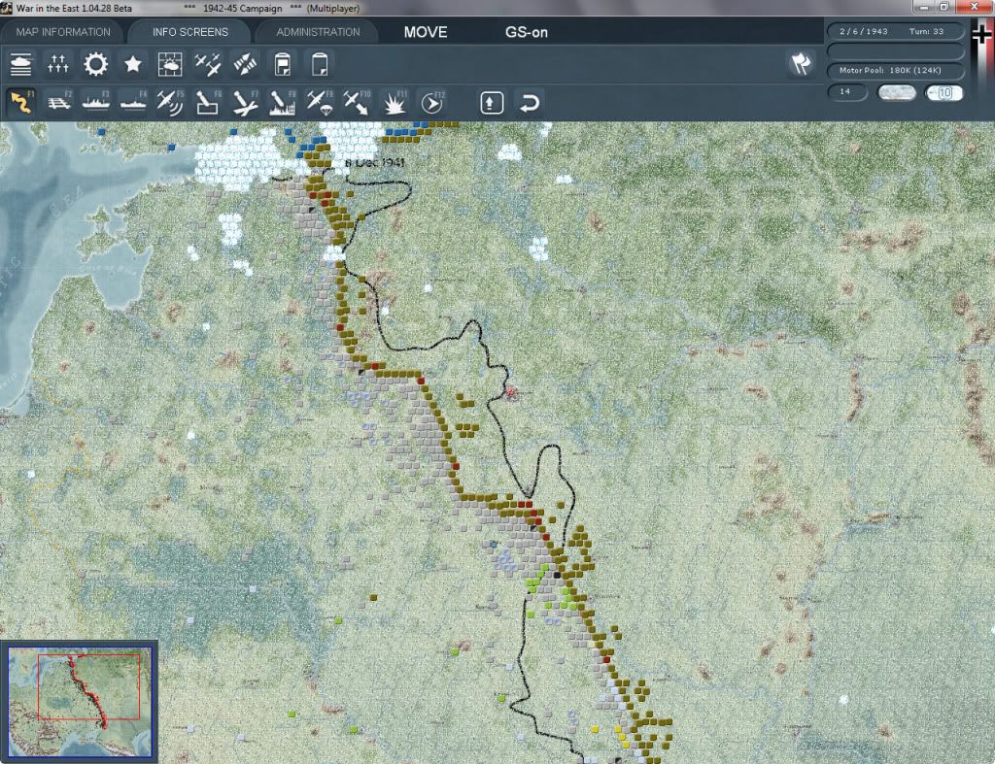Click the crosses losses screen icon
Viewport: 995px width, 764px height.
pos(57,65)
